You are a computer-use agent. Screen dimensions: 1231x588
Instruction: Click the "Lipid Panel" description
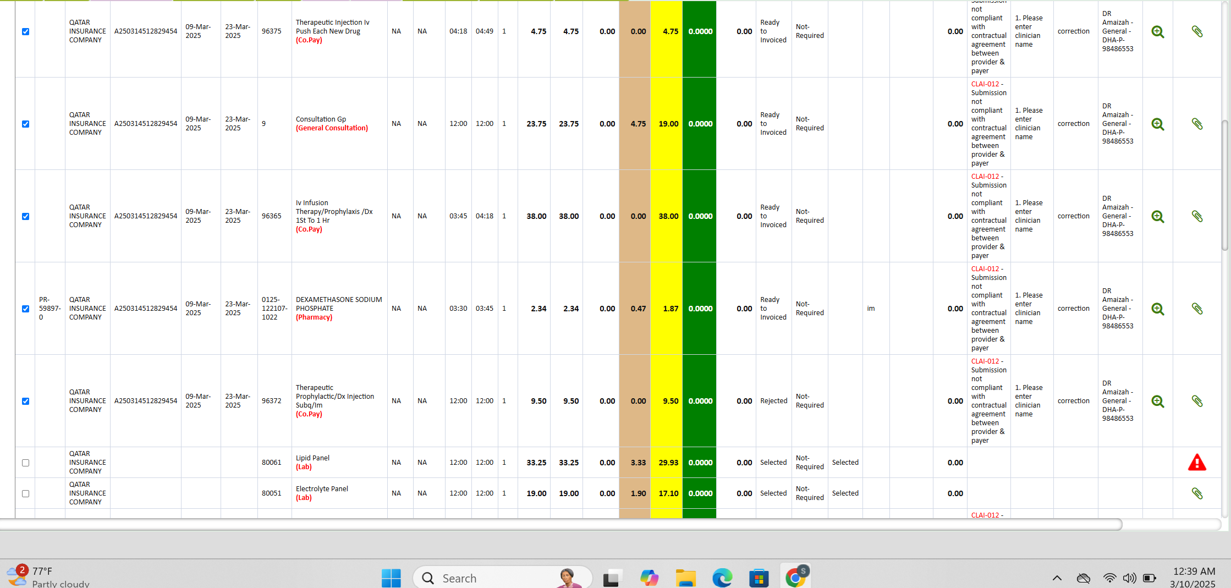pos(312,458)
